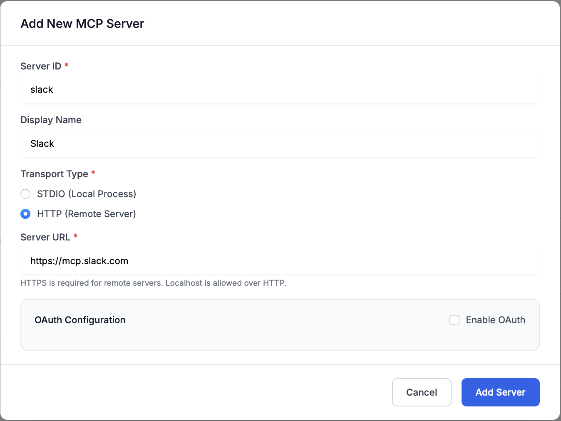Click the Cancel button

[x=422, y=392]
